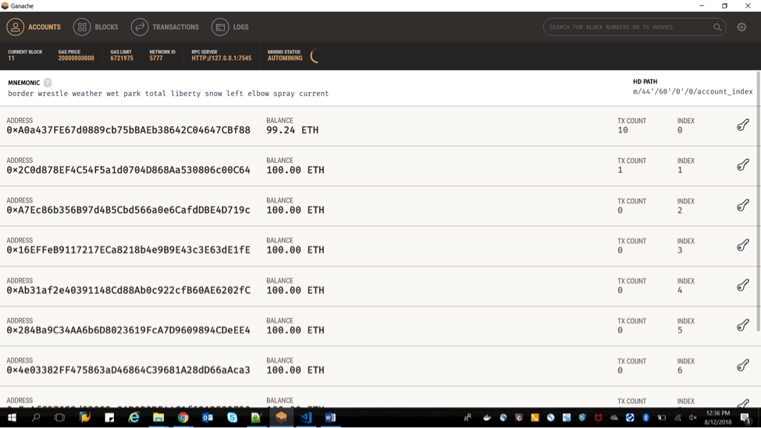Click the HD path m/44'/60'/0'/0/account_index
Screen dimensions: 761x428
tap(692, 92)
